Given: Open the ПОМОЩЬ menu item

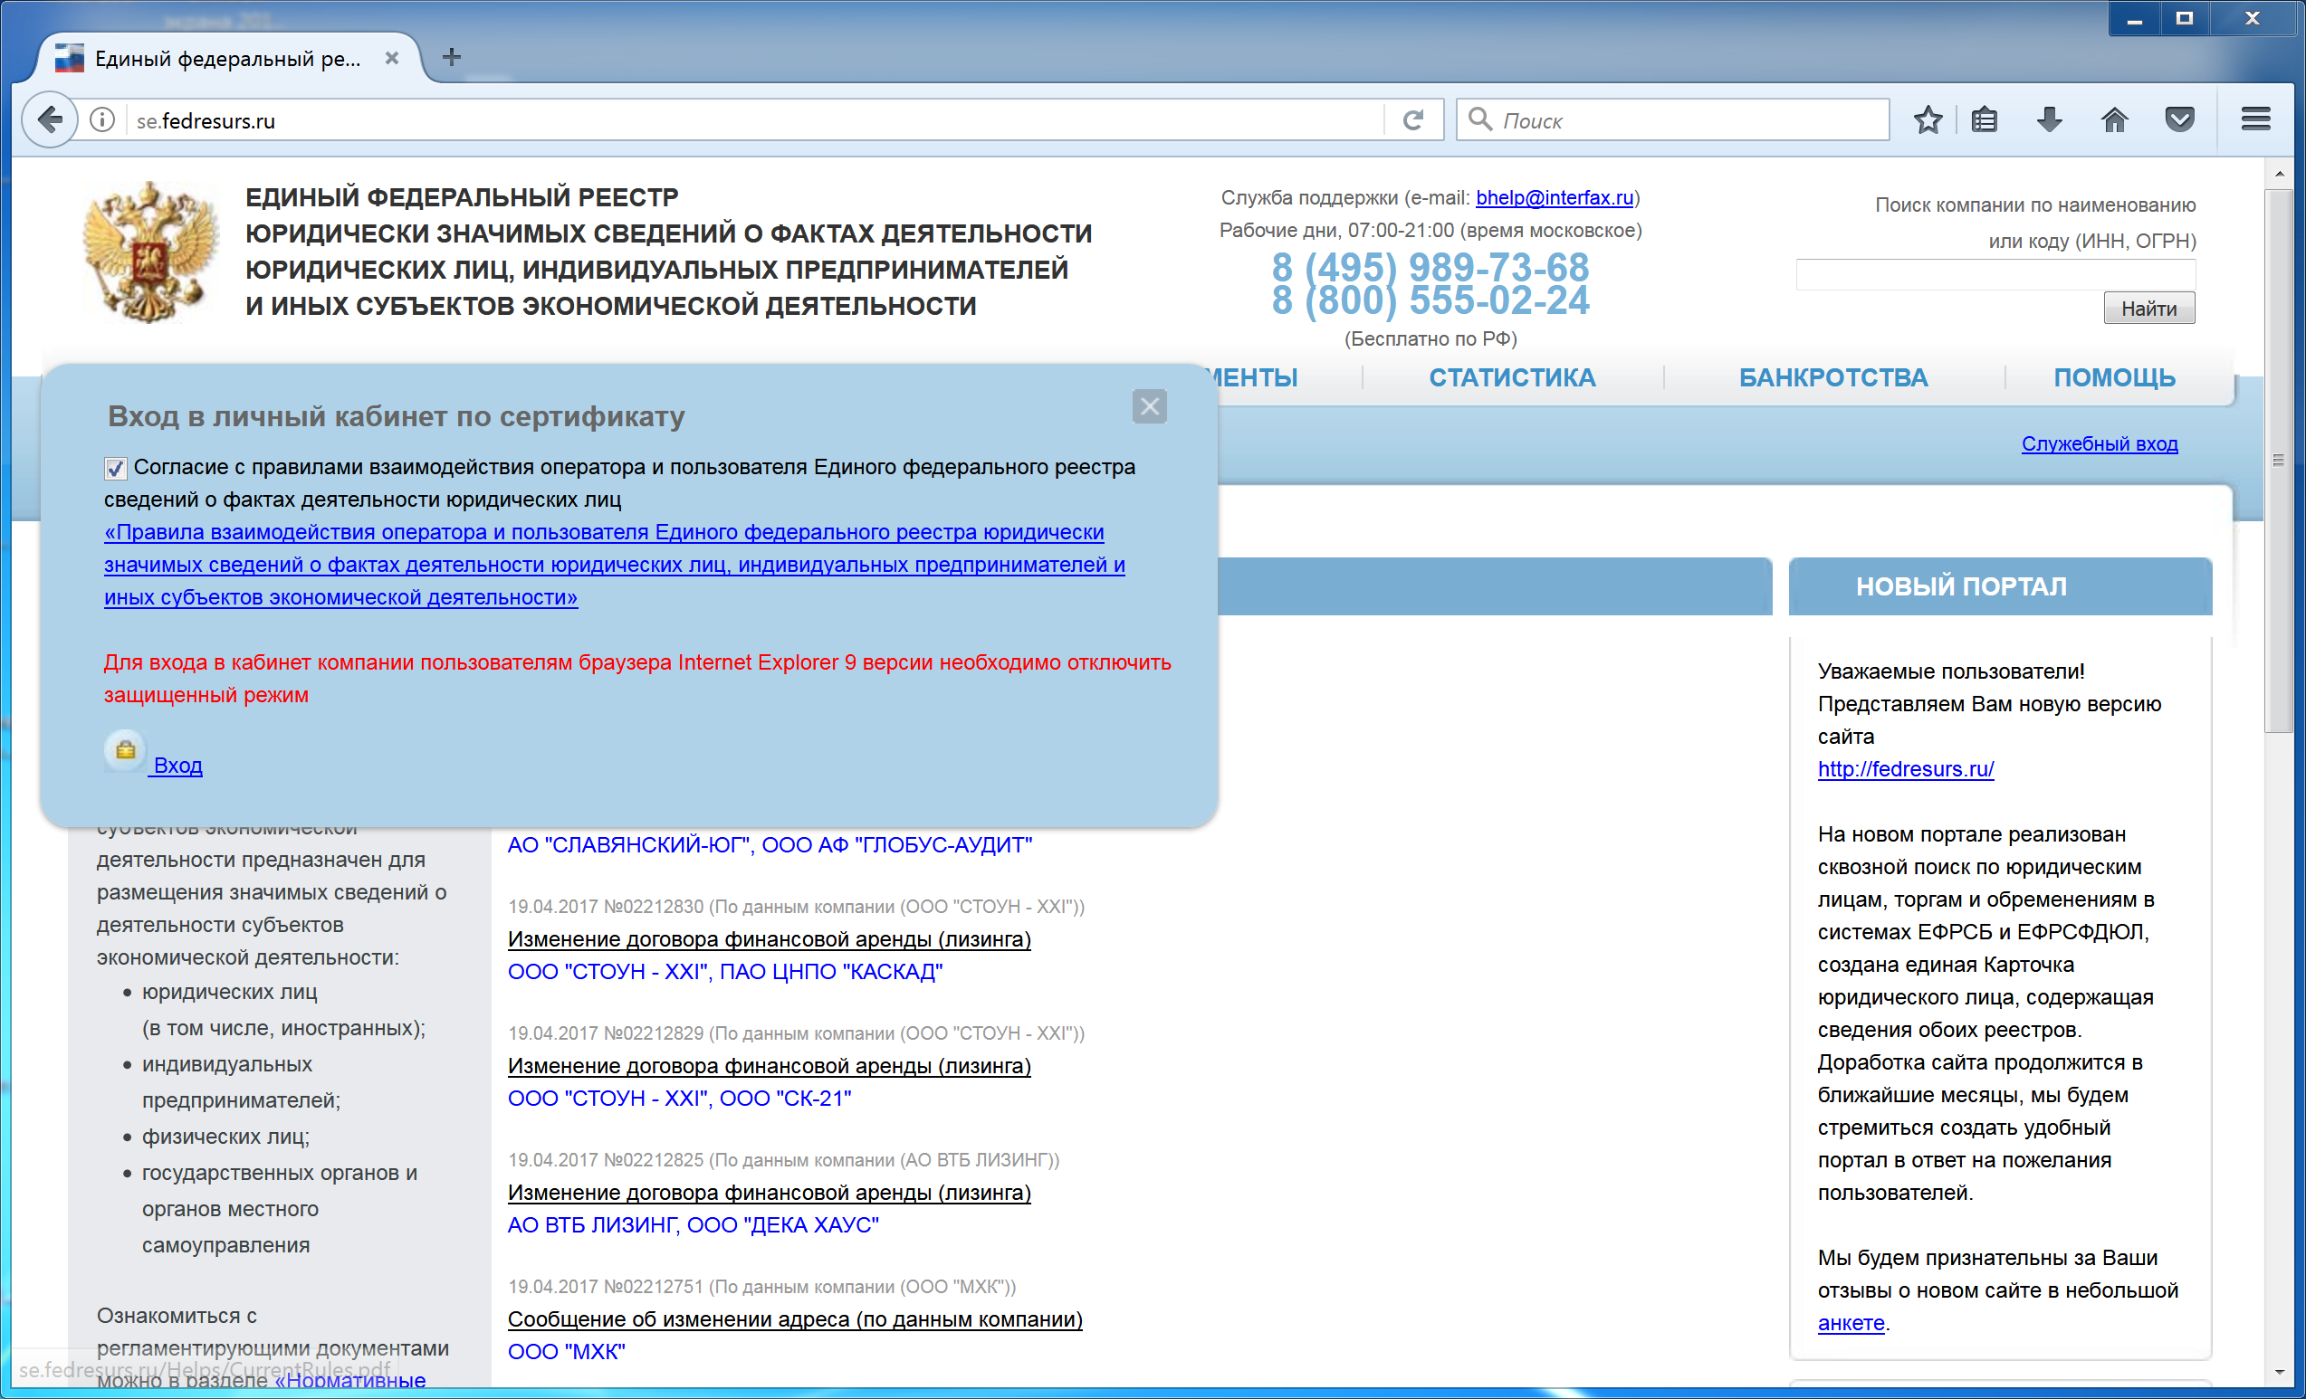Looking at the screenshot, I should coord(2114,378).
